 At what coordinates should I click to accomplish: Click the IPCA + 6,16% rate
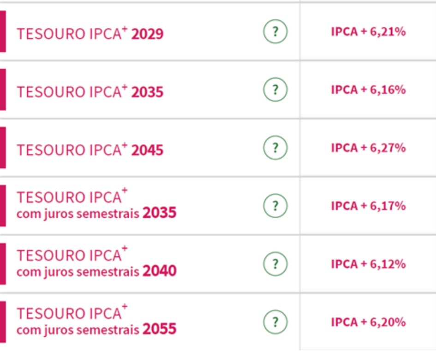click(x=369, y=90)
